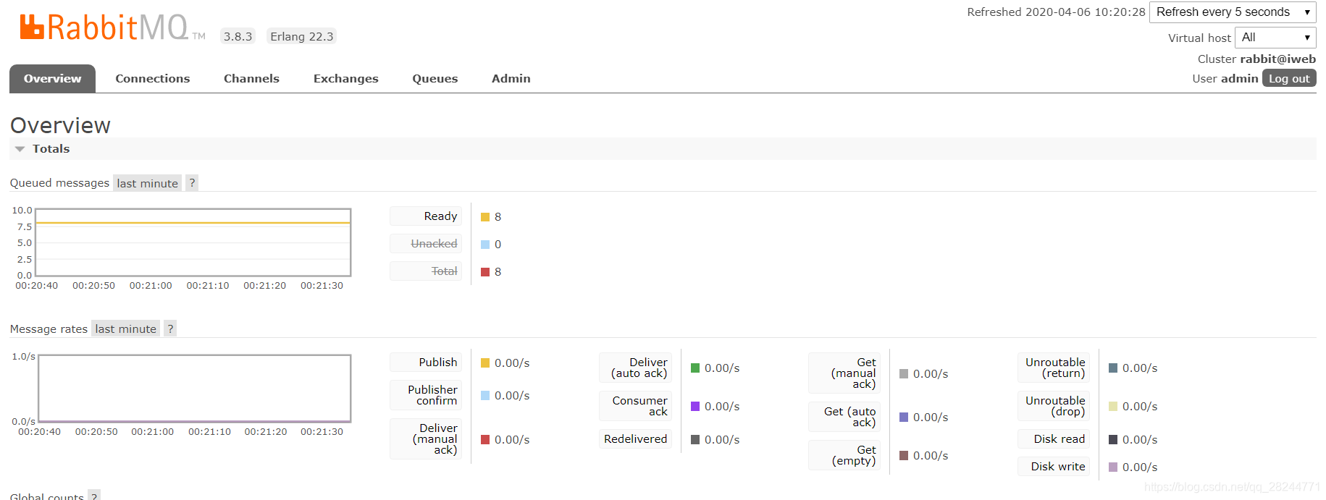The height and width of the screenshot is (500, 1326).
Task: Toggle the Get (manual ack) series
Action: [x=844, y=373]
